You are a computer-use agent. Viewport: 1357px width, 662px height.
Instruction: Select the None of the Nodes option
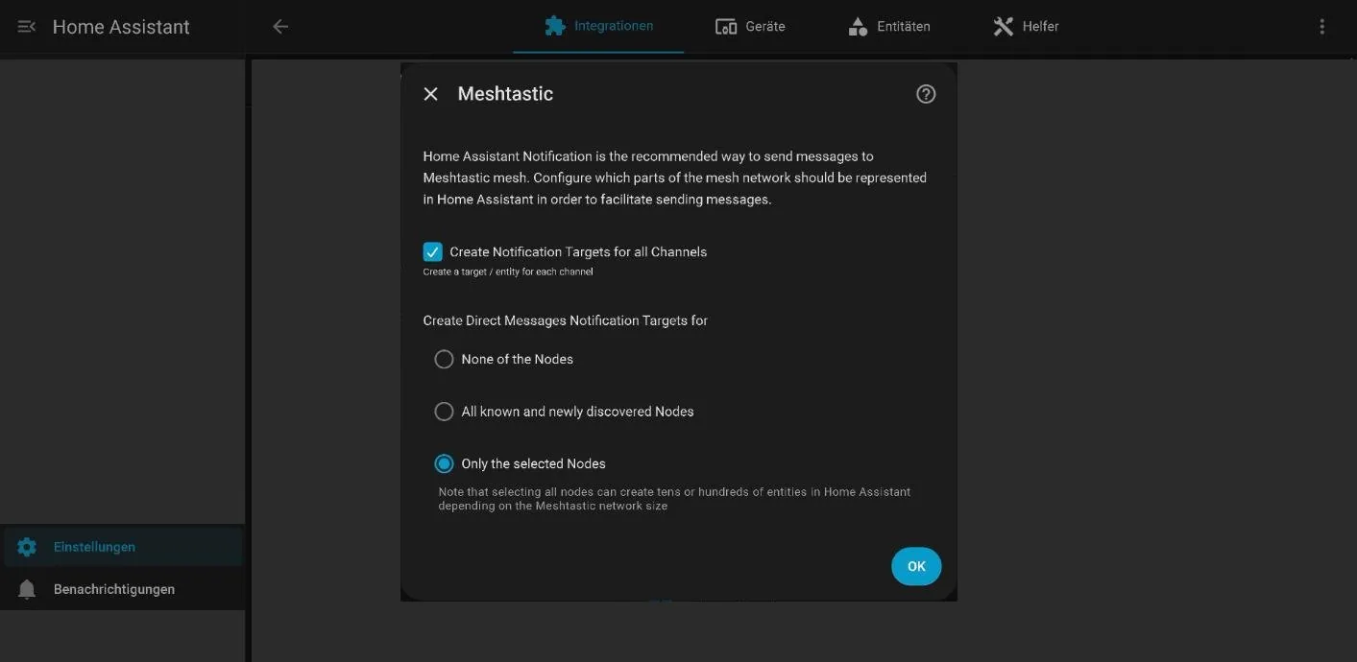[444, 359]
